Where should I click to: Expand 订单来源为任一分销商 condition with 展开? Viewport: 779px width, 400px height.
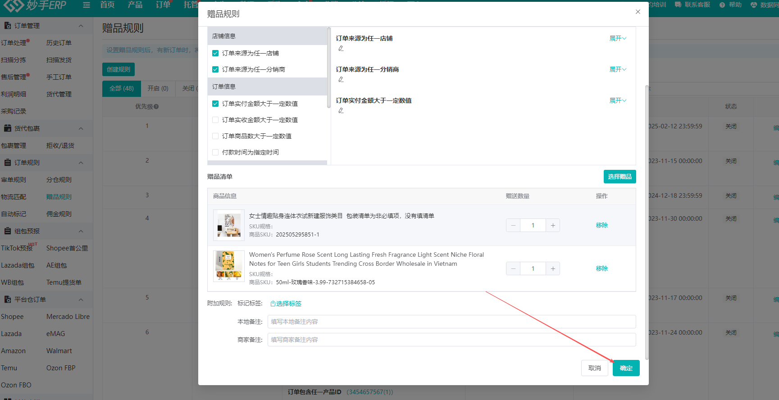pos(618,69)
